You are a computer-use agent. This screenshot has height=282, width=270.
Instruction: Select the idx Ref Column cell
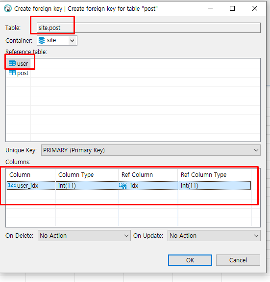(x=148, y=186)
